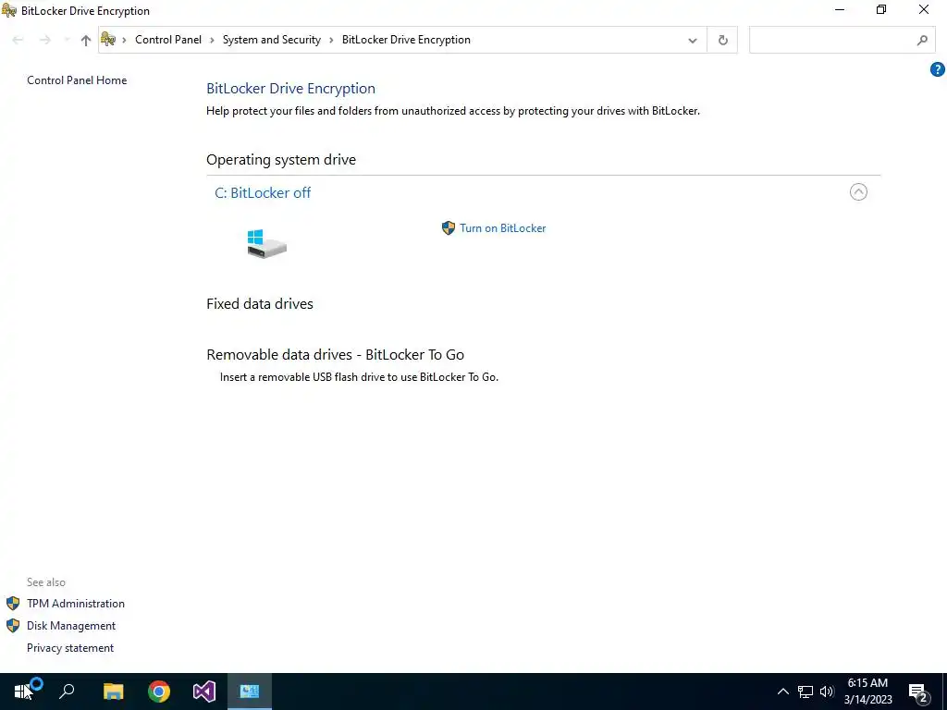Restore down the window

tap(881, 9)
